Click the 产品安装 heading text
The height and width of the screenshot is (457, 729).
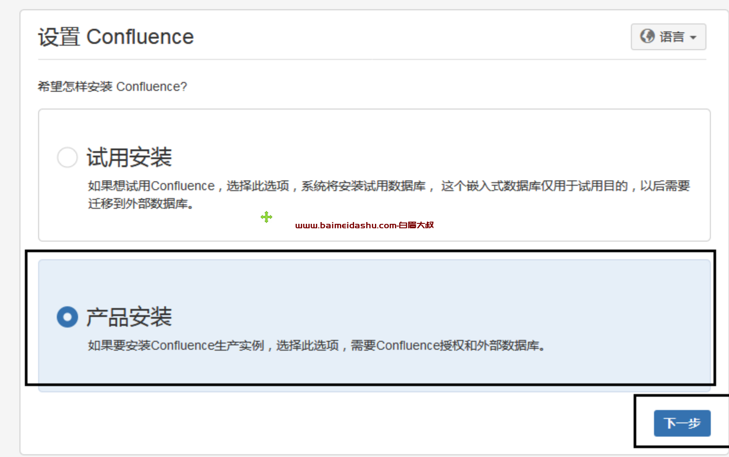129,317
